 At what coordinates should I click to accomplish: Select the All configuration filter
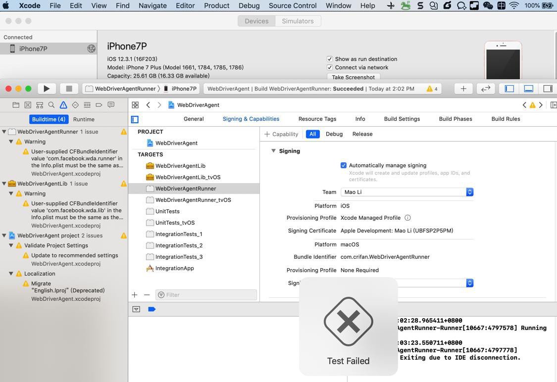pyautogui.click(x=312, y=134)
